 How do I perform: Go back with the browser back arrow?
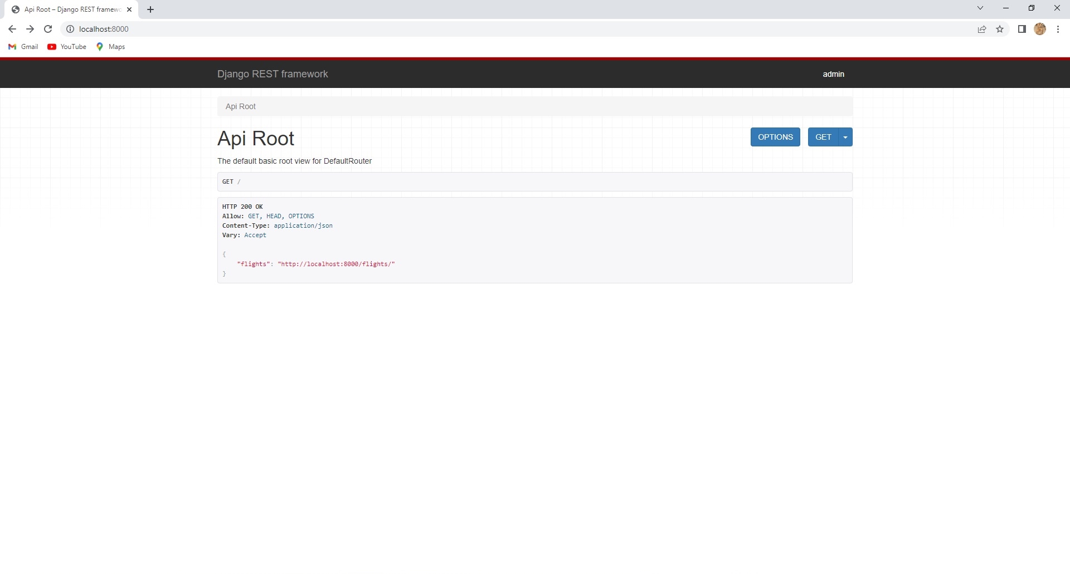tap(12, 29)
